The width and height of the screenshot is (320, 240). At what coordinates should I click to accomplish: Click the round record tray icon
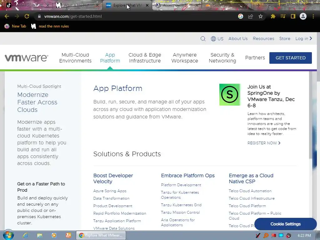[288, 236]
